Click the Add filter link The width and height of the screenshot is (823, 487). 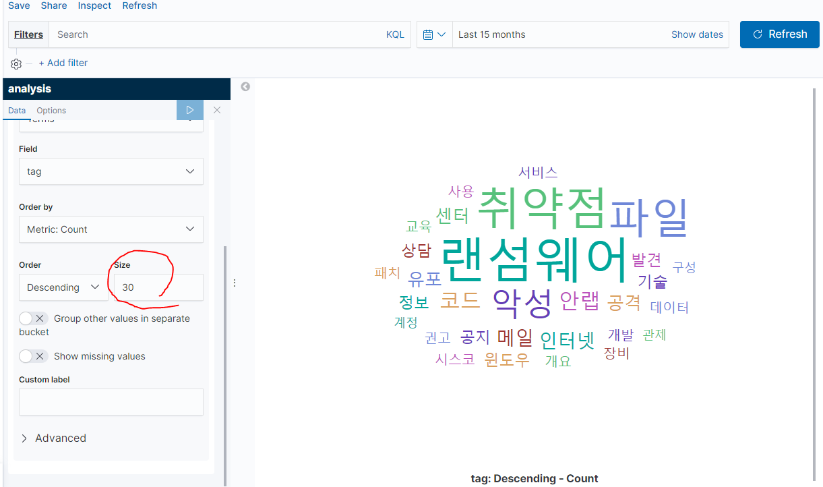click(x=63, y=63)
